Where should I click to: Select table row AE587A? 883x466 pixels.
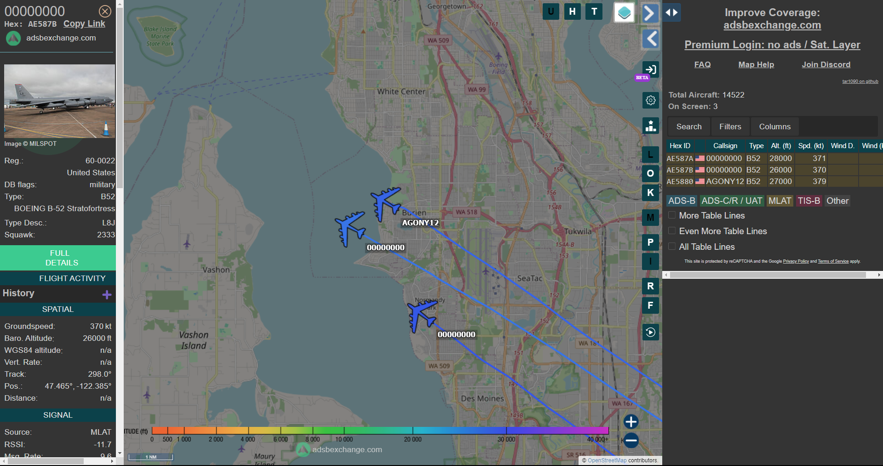tap(774, 158)
